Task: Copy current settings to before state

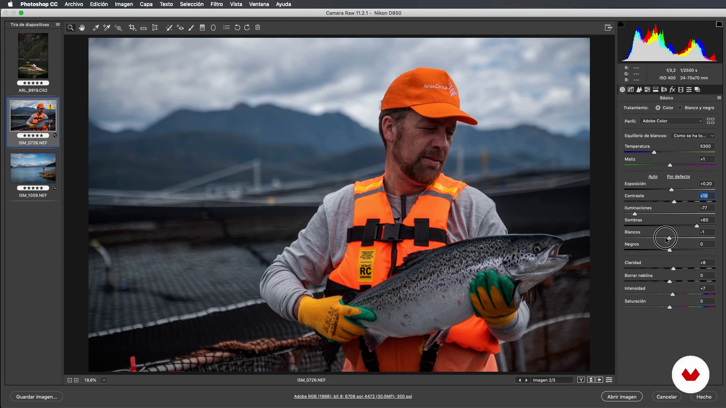Action: click(x=599, y=380)
